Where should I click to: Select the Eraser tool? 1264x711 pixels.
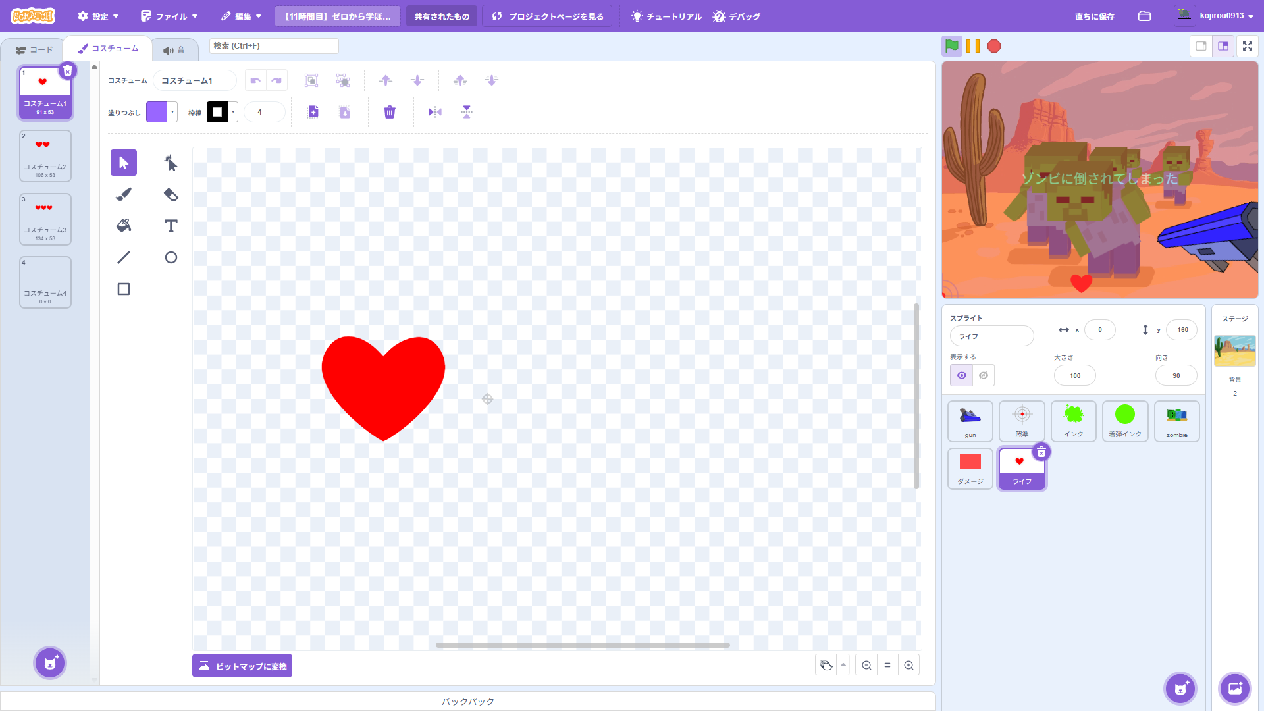point(171,194)
